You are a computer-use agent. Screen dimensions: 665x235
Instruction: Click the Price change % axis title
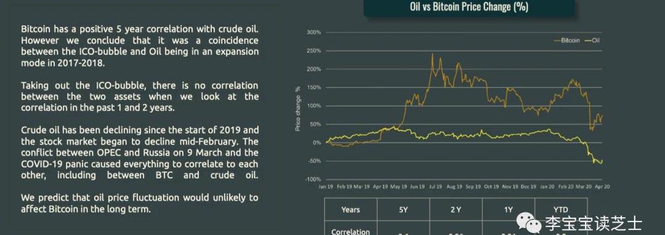[x=298, y=108]
